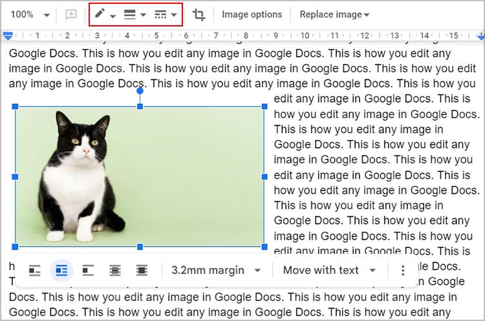Select the border weight icon
Viewport: 485px width, 321px height.
[x=129, y=14]
